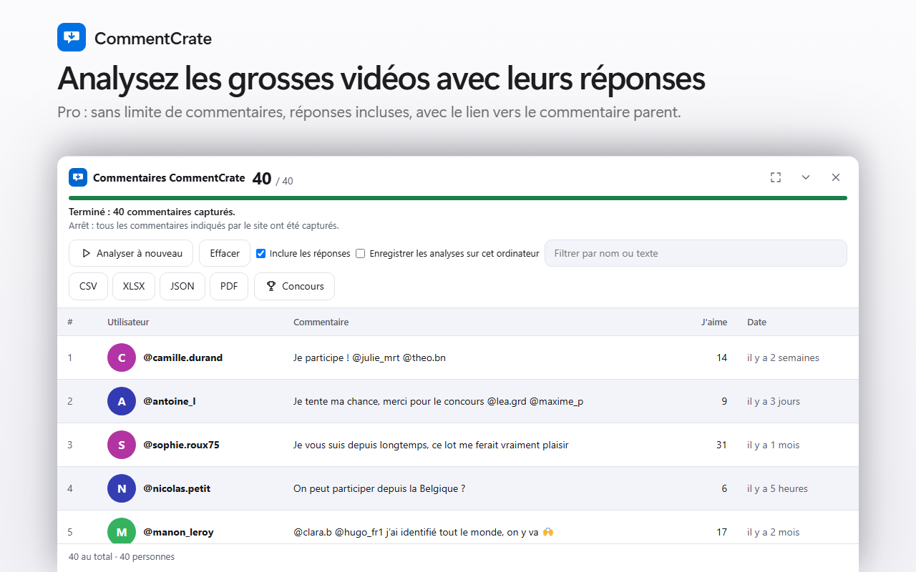Click comment 'On peut participer depuis la Belgique ?'
This screenshot has width=916, height=572.
point(379,488)
